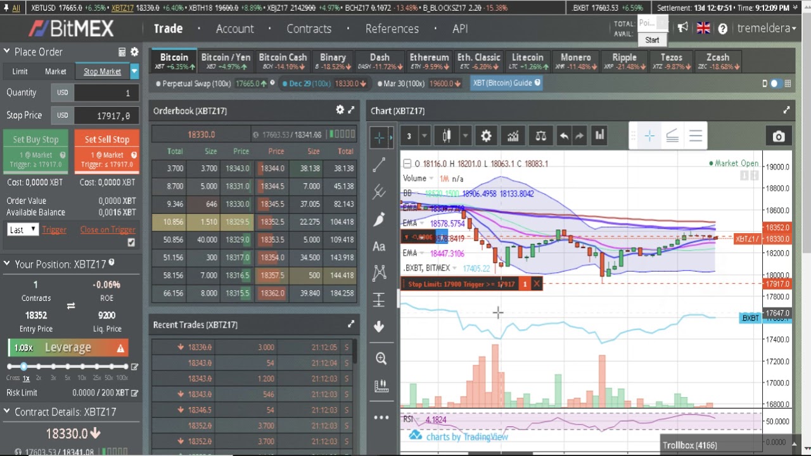Open Place Order settings gear
This screenshot has width=811, height=456.
(x=134, y=52)
